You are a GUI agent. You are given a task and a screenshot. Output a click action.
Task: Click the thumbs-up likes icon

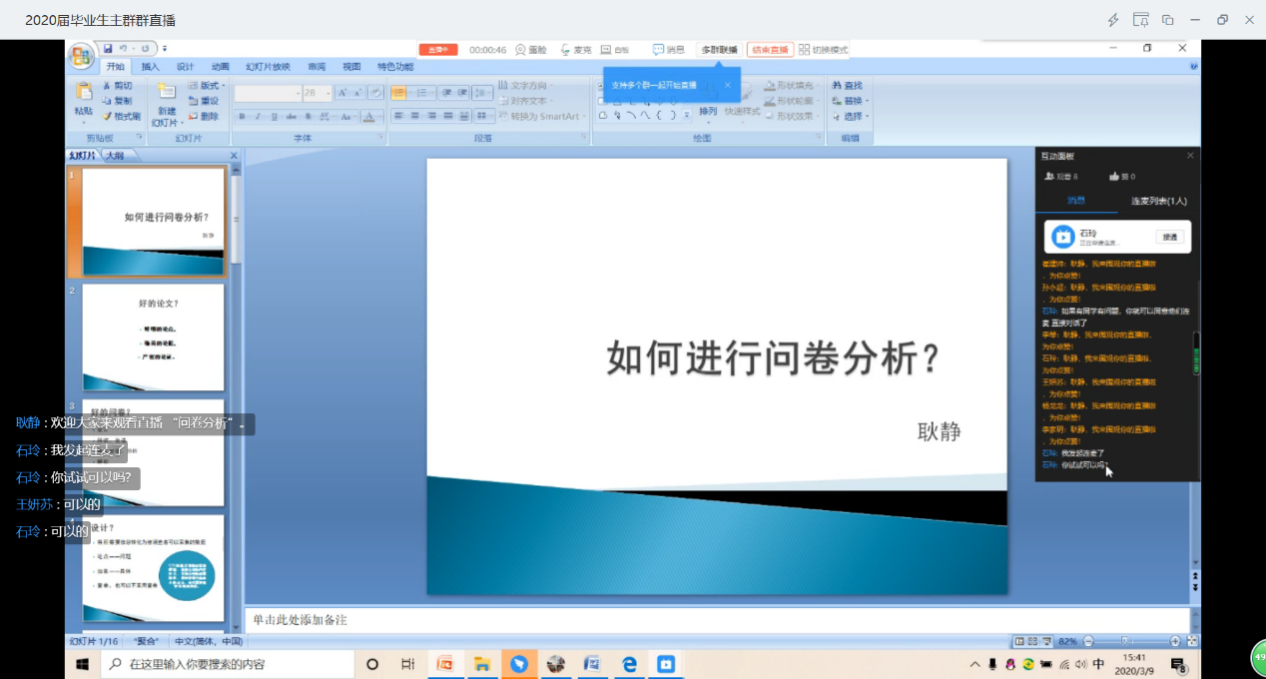click(x=1114, y=177)
